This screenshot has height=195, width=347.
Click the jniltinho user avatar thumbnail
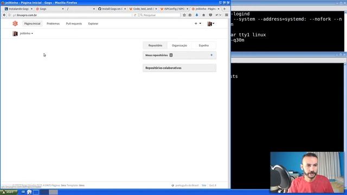coord(15,34)
